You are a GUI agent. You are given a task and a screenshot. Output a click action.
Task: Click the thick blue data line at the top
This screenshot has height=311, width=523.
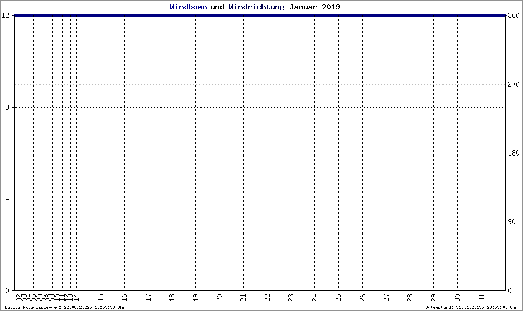coord(260,16)
